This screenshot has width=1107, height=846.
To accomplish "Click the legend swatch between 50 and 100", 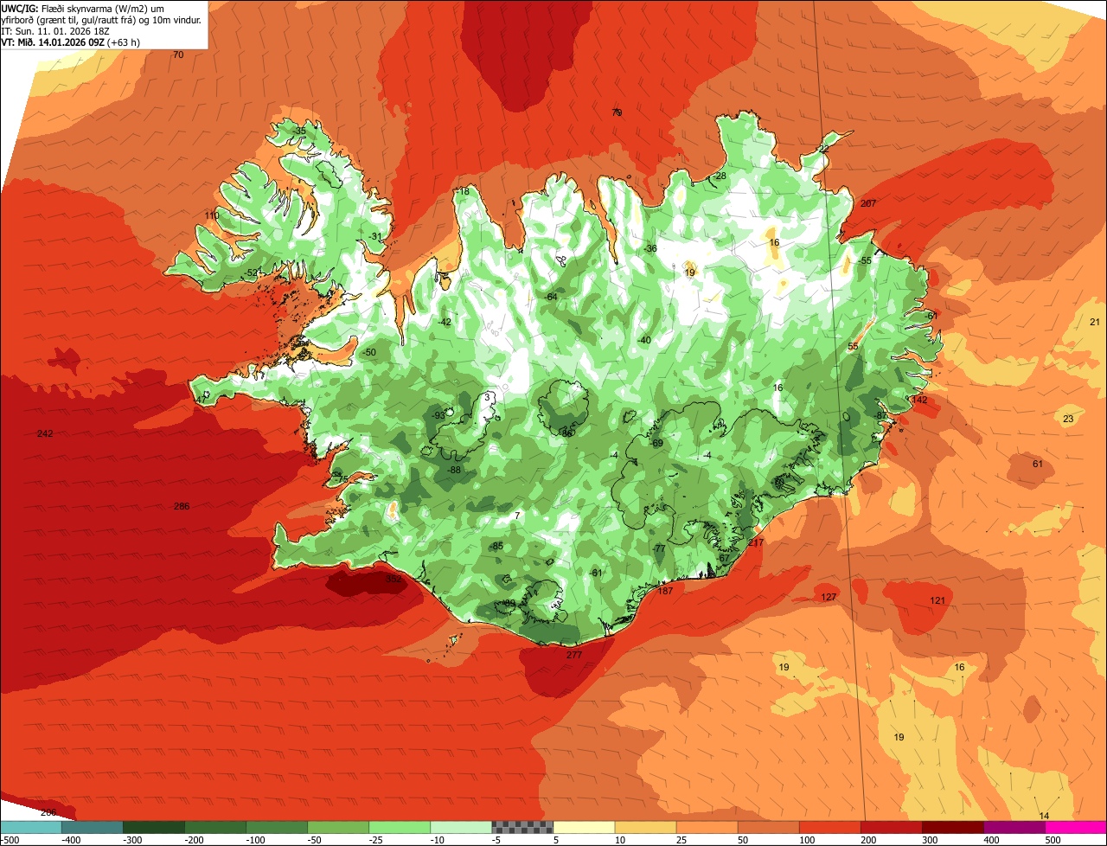I will (767, 827).
